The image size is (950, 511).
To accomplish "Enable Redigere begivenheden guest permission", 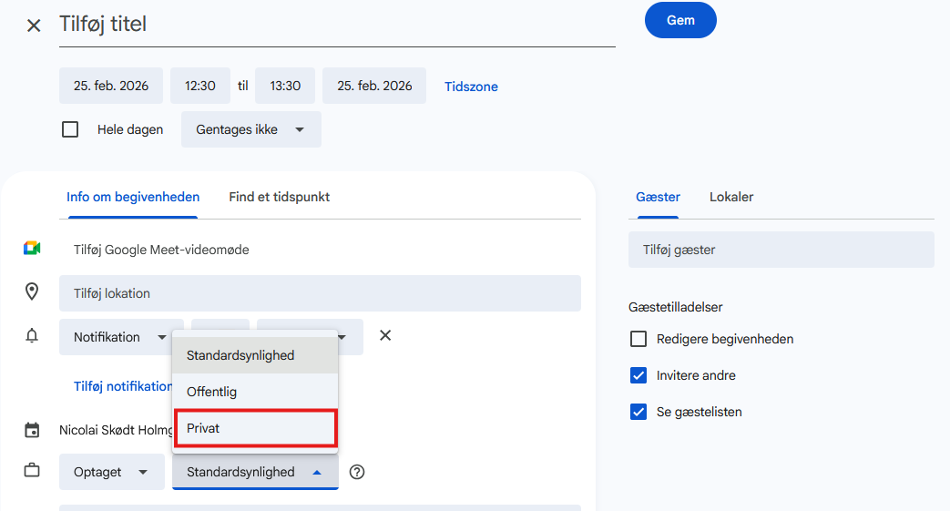I will (x=638, y=339).
